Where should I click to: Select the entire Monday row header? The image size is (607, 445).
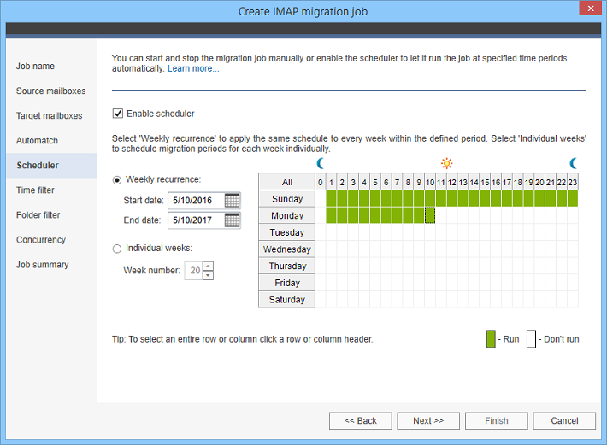pyautogui.click(x=287, y=215)
